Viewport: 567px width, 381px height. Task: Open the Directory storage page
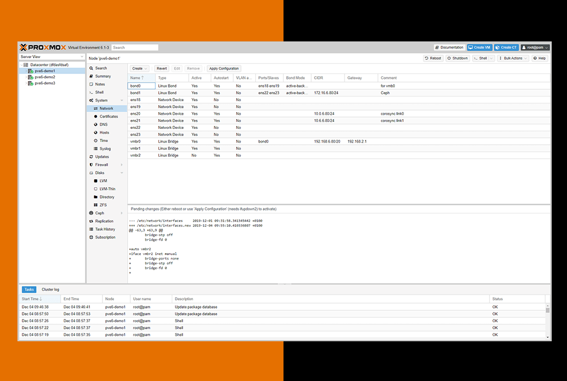107,197
